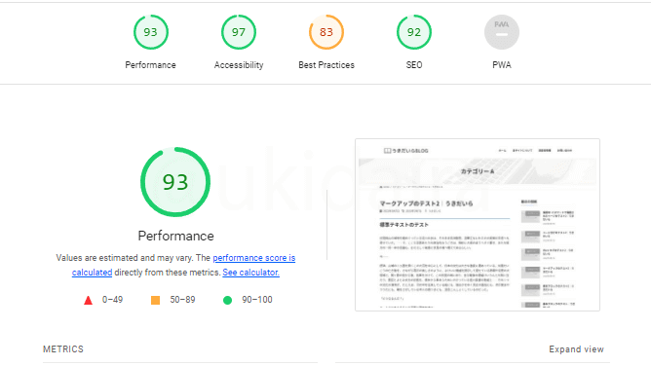Screen dimensions: 651x366
Task: Click the red triangle 0–49 legend icon
Action: 88,300
